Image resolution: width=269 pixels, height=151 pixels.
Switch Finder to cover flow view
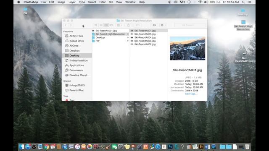point(111,25)
